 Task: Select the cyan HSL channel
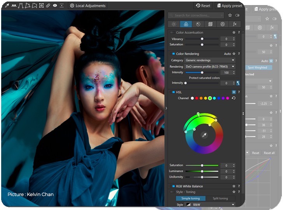214,98
